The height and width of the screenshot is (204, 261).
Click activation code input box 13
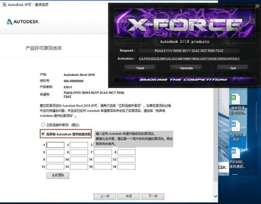click(x=55, y=167)
